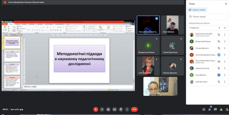Open the meeting details info icon
This screenshot has height=115, width=229.
[204, 109]
